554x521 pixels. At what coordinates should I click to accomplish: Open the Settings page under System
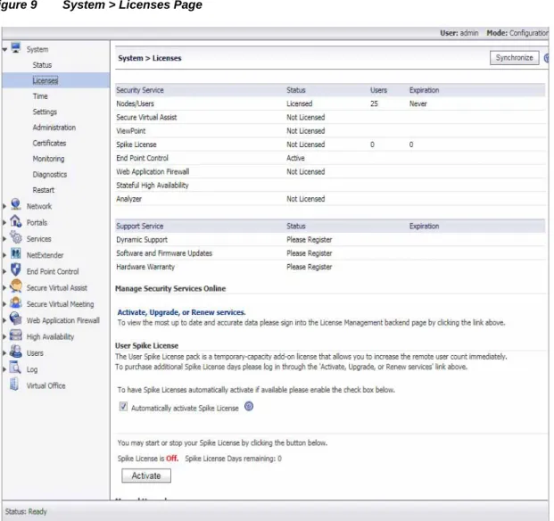click(45, 112)
